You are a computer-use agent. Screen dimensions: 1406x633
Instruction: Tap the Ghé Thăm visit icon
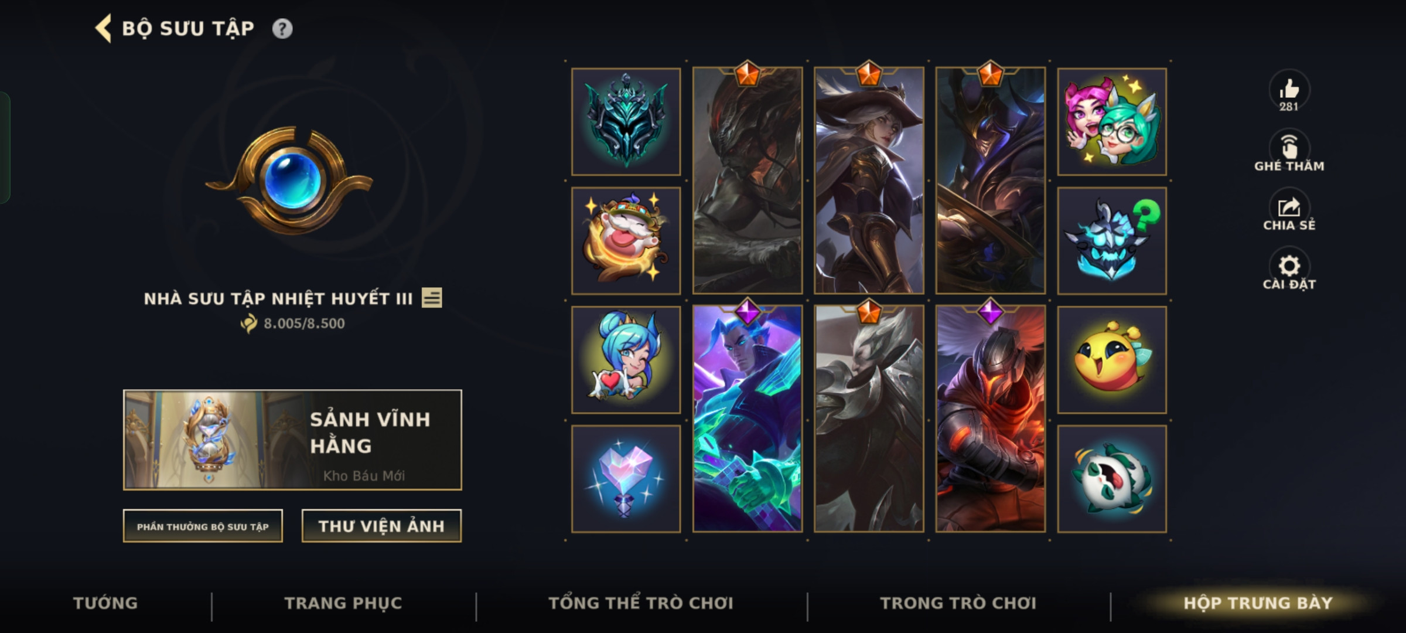[x=1289, y=147]
